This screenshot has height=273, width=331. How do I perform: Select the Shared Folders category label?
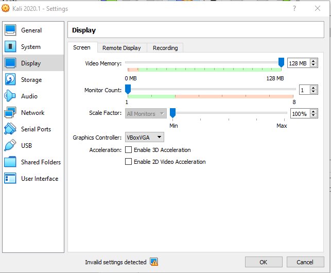click(x=41, y=162)
